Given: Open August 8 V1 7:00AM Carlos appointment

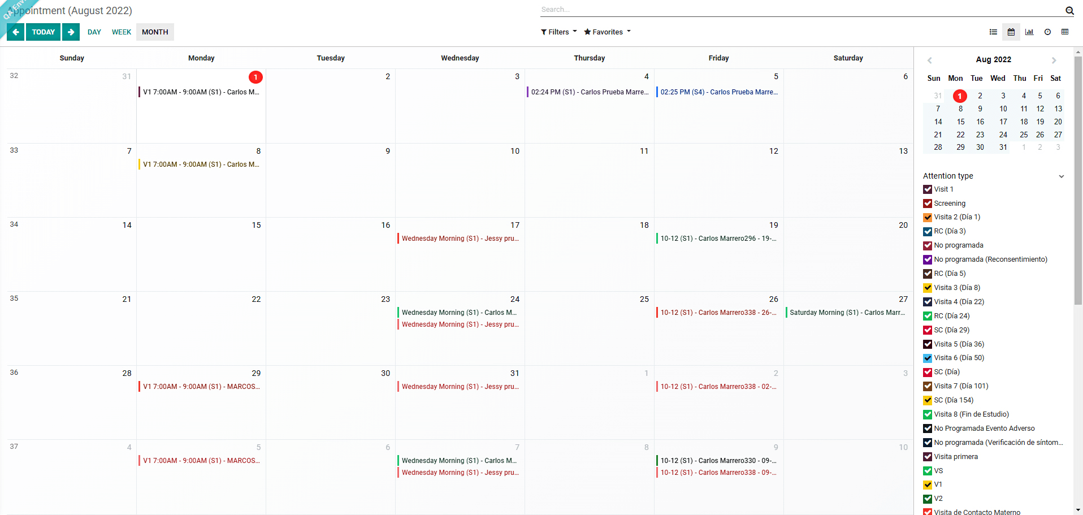Looking at the screenshot, I should pyautogui.click(x=201, y=165).
